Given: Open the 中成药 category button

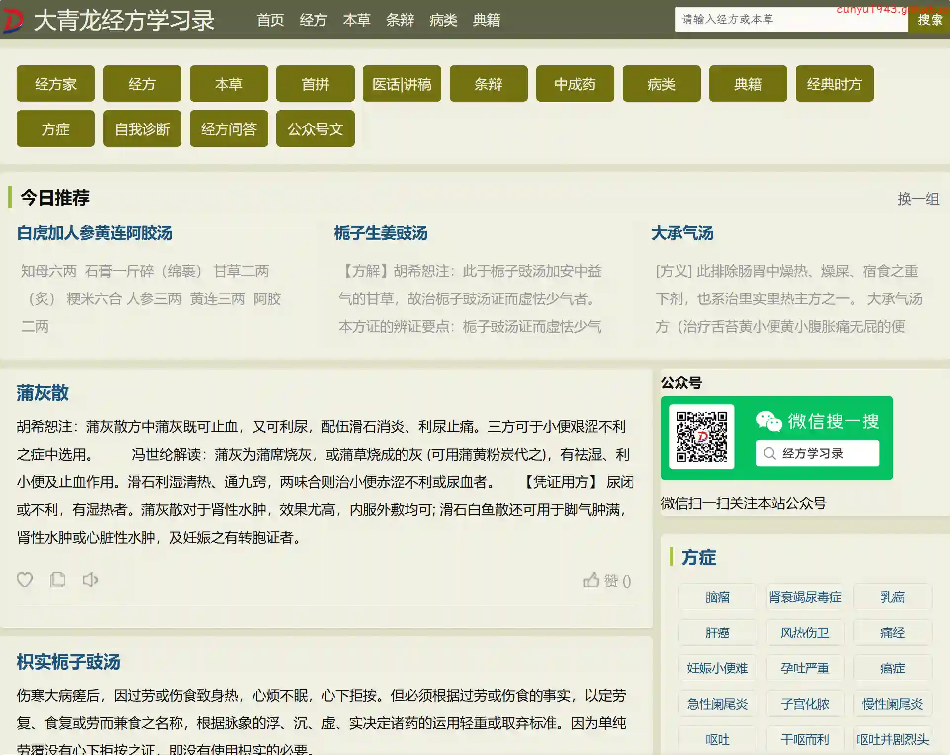Looking at the screenshot, I should click(575, 84).
